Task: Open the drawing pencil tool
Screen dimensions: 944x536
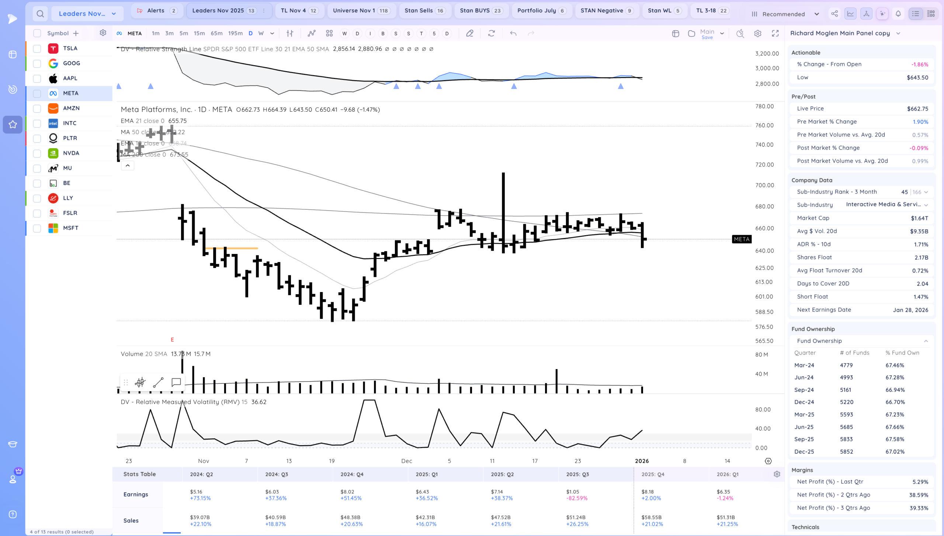Action: pos(469,34)
